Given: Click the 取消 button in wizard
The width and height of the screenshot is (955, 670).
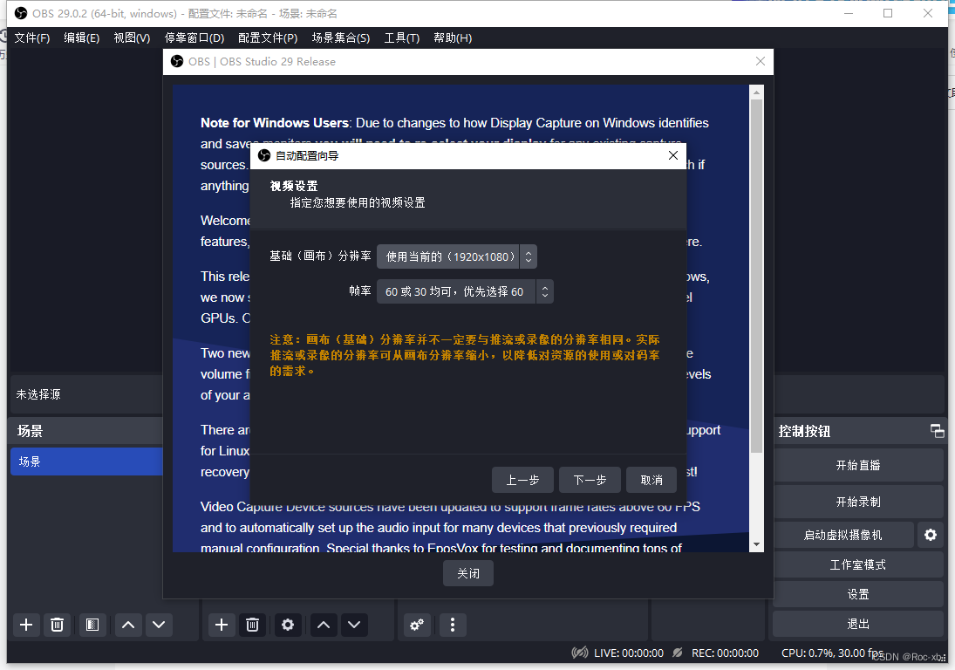Looking at the screenshot, I should 651,480.
